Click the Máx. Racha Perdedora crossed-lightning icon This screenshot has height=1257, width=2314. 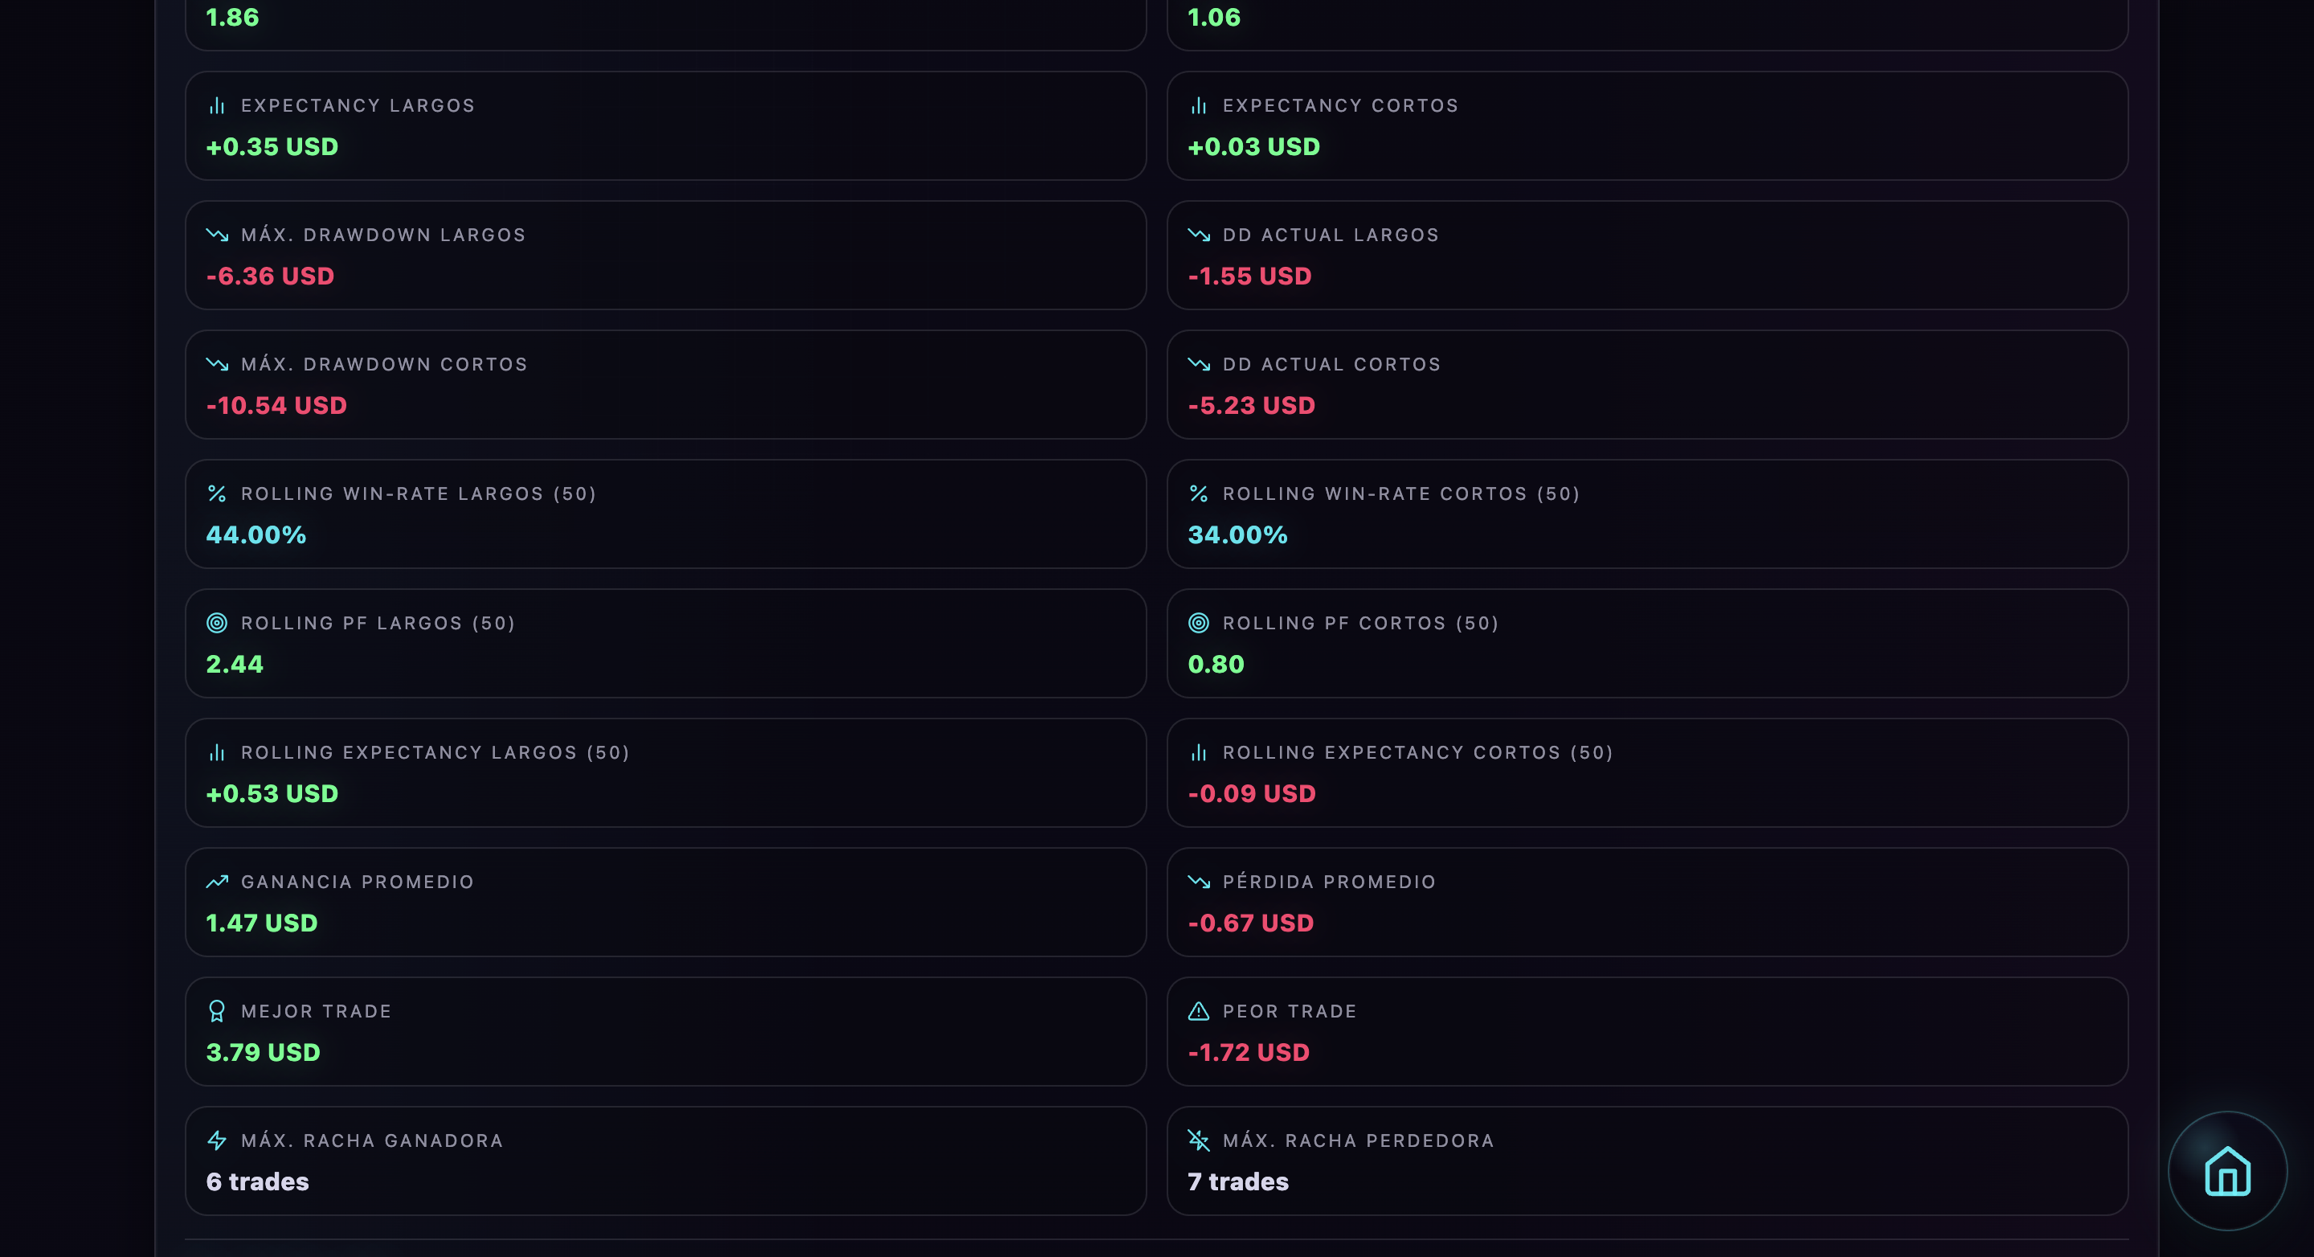point(1198,1141)
